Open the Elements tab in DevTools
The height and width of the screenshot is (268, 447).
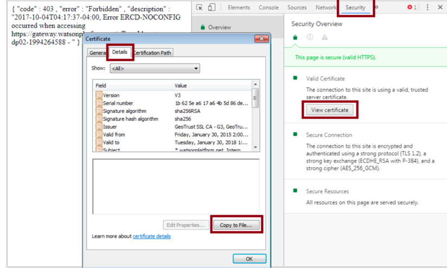239,8
